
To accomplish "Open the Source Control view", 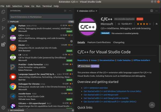I will point(3,28).
